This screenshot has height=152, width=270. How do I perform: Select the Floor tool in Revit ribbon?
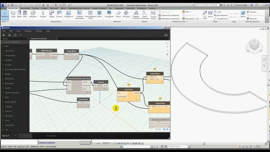coord(68,14)
